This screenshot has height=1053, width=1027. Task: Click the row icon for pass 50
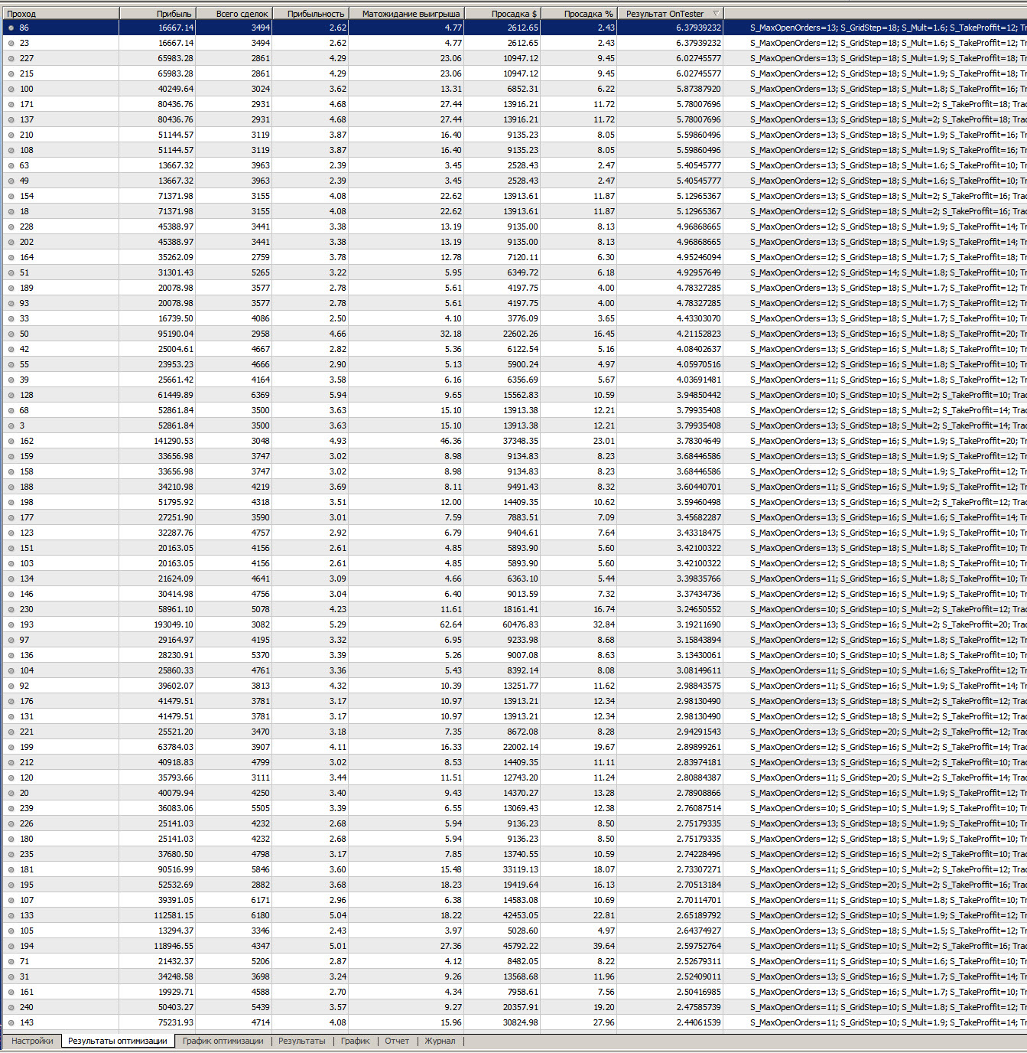11,334
